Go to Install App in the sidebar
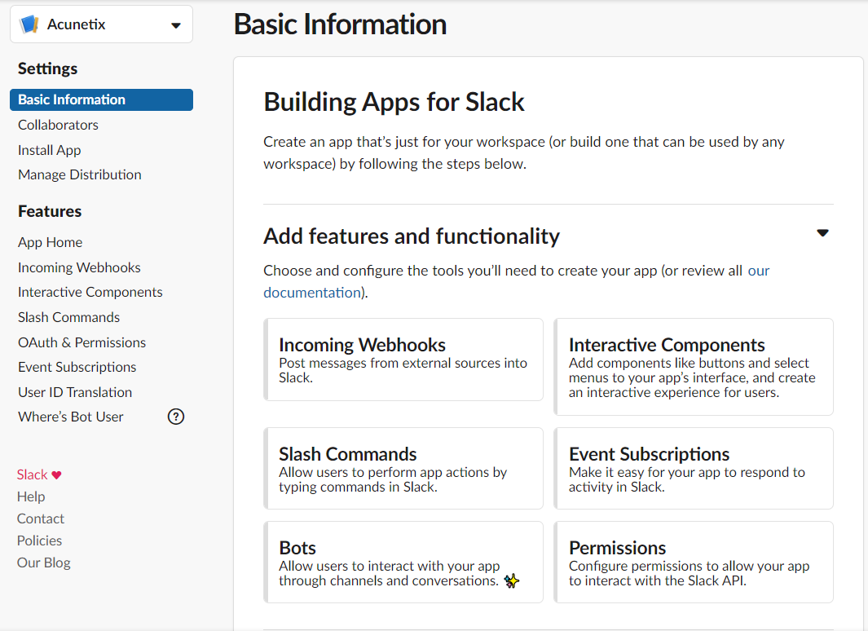Viewport: 868px width, 631px height. (x=49, y=151)
